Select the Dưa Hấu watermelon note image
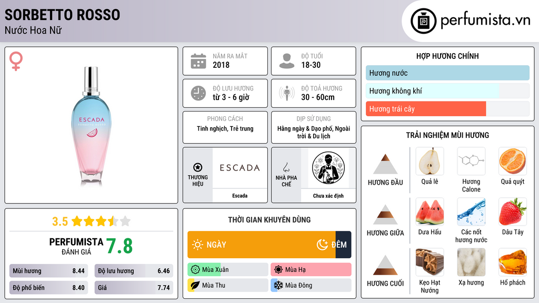This screenshot has height=303, width=539. pyautogui.click(x=430, y=211)
